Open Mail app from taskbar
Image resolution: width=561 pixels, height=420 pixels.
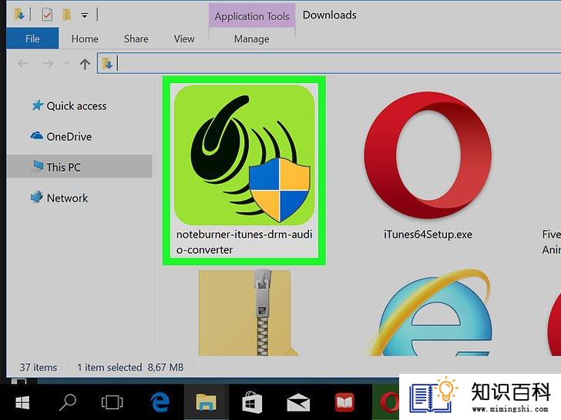298,402
